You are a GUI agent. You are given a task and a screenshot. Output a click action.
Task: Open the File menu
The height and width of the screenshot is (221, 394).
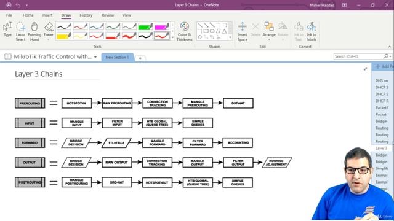point(9,15)
